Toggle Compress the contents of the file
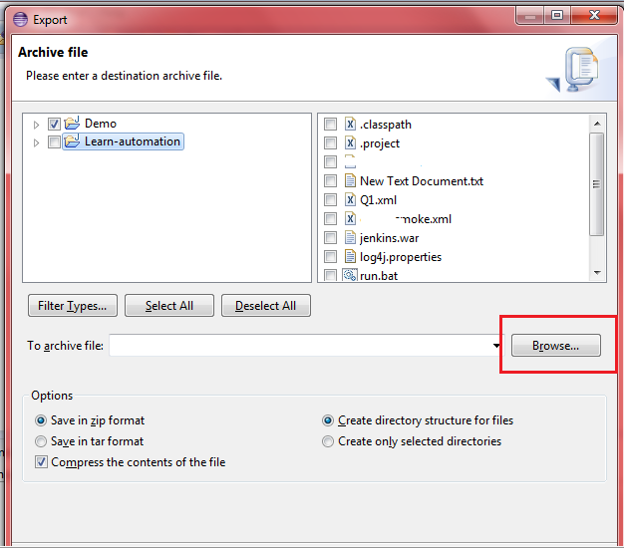This screenshot has height=548, width=624. (41, 462)
